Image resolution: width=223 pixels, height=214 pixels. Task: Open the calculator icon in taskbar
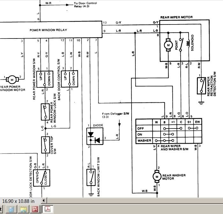11,209
